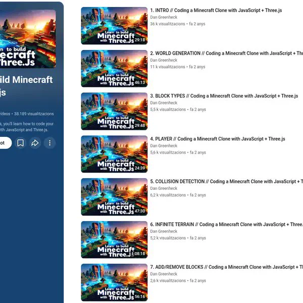
Task: Open title link '6. INFINITE TERRAIN'
Action: (227, 225)
